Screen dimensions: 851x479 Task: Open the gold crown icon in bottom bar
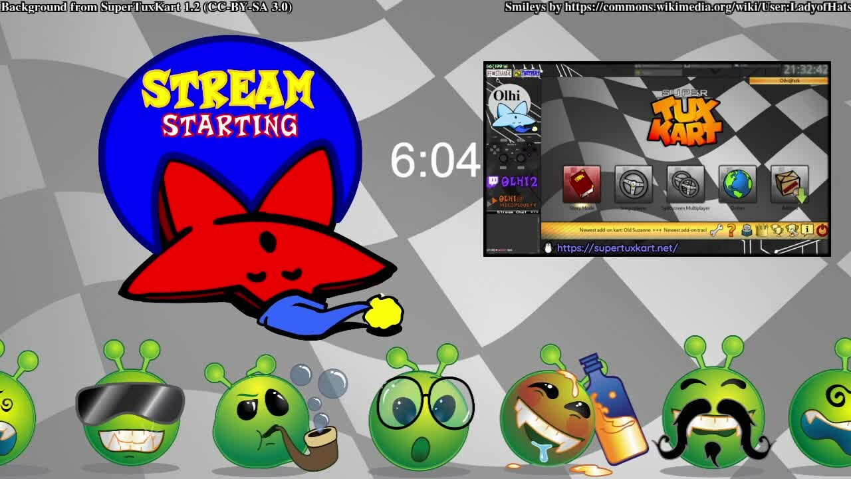pyautogui.click(x=762, y=230)
